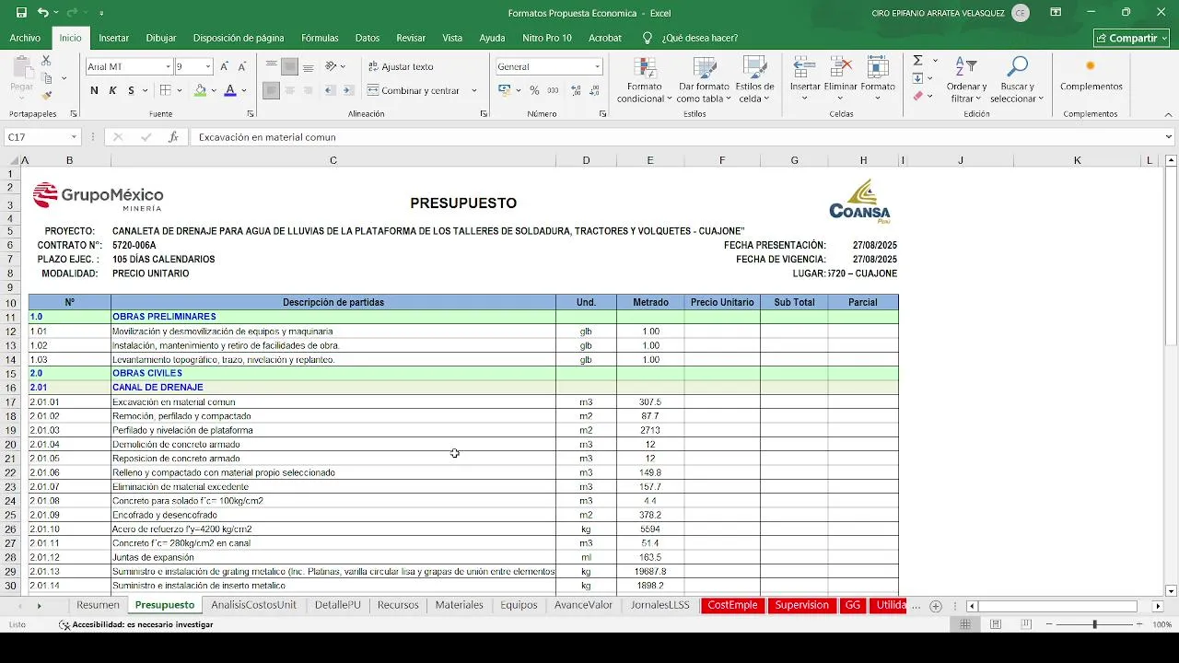Viewport: 1179px width, 663px height.
Task: Click the Compartir button
Action: pyautogui.click(x=1131, y=38)
